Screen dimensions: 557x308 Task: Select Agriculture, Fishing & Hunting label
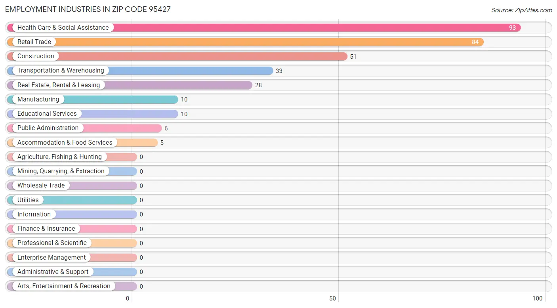tap(59, 157)
